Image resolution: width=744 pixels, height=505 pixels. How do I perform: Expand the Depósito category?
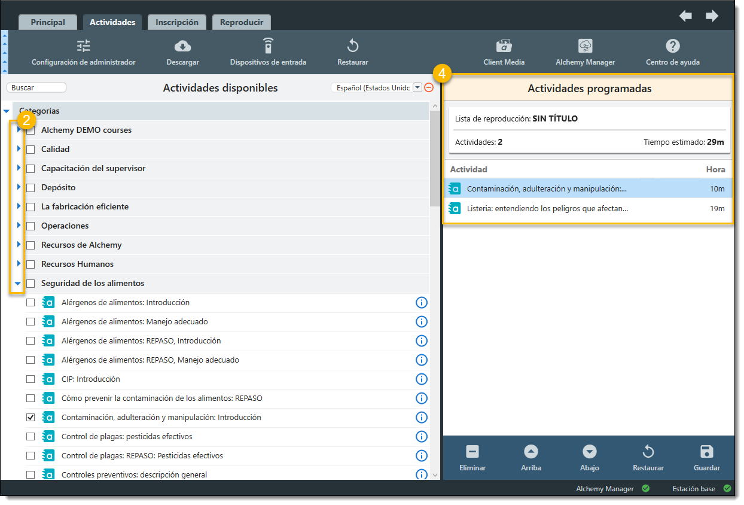(19, 187)
